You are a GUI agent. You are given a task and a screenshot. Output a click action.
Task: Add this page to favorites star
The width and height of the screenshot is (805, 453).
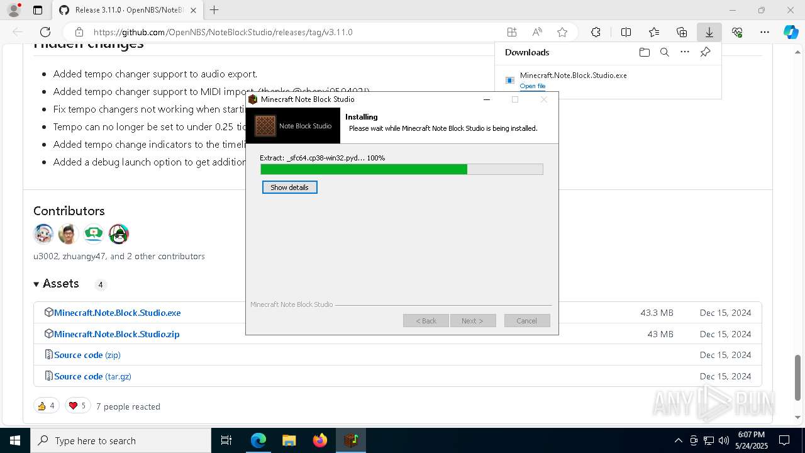pyautogui.click(x=562, y=32)
